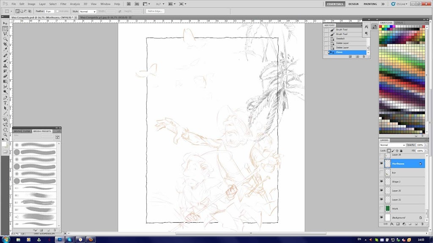Open the Fill slider arrow

pos(426,151)
